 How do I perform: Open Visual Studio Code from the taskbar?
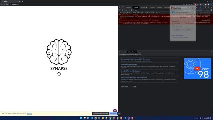pyautogui.click(x=125, y=118)
